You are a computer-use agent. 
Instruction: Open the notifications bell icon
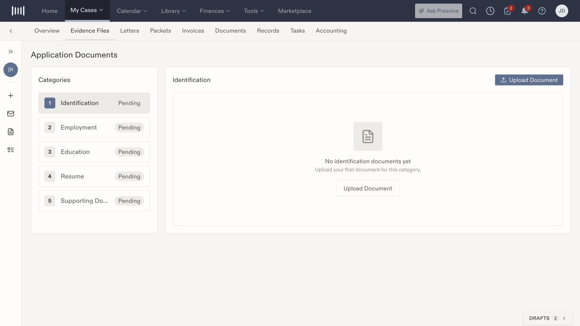[x=525, y=11]
